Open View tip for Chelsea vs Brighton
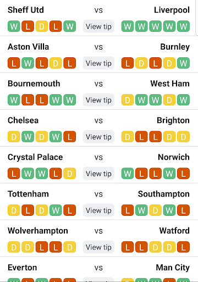This screenshot has height=282, width=198. tap(98, 137)
